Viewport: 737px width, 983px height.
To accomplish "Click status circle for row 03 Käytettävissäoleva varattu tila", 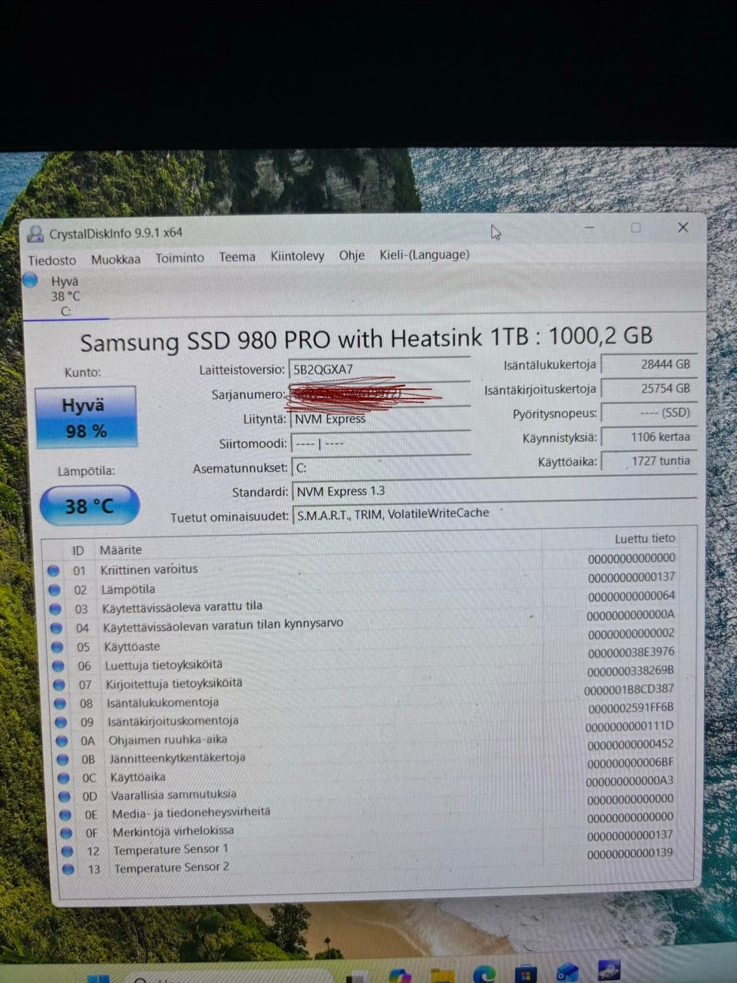I will coord(55,609).
